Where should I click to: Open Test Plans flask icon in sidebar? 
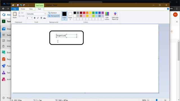(x=4, y=73)
